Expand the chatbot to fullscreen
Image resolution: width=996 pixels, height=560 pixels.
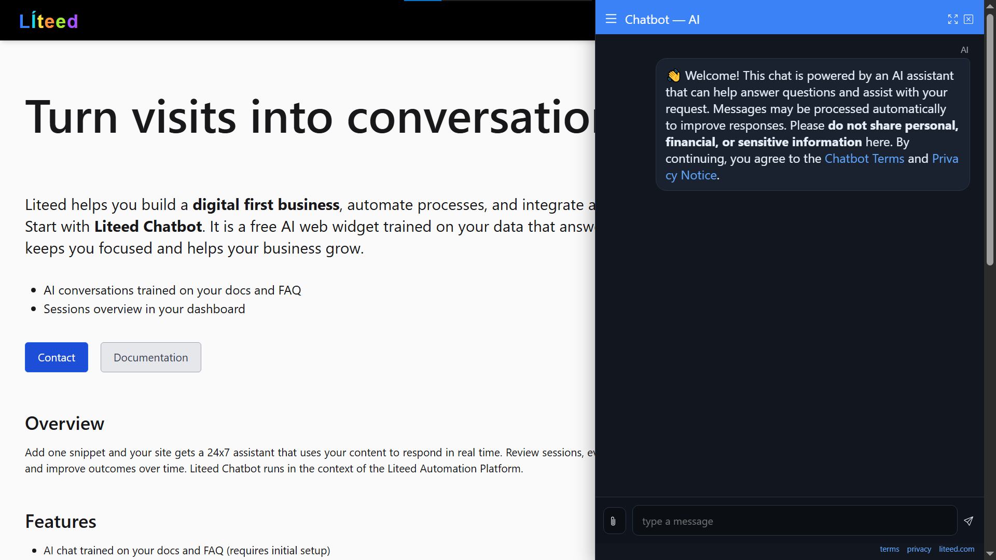coord(953,19)
